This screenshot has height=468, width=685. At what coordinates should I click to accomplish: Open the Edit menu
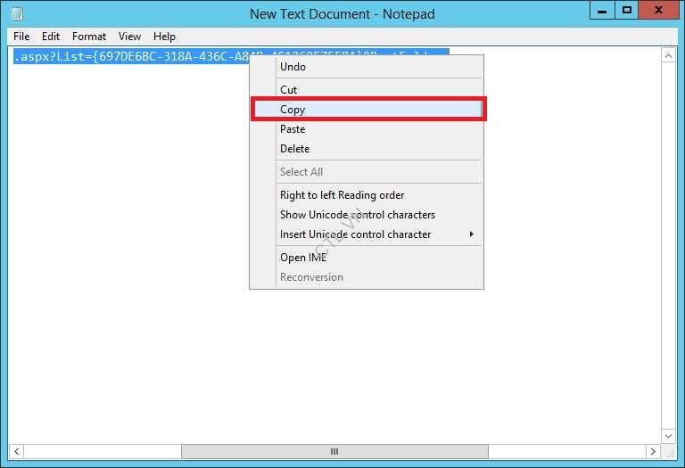(x=51, y=37)
